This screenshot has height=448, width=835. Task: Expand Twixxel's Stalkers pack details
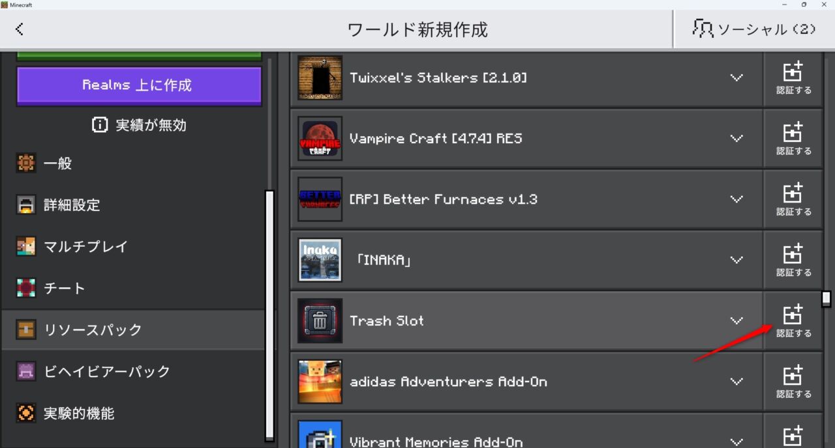(x=736, y=78)
